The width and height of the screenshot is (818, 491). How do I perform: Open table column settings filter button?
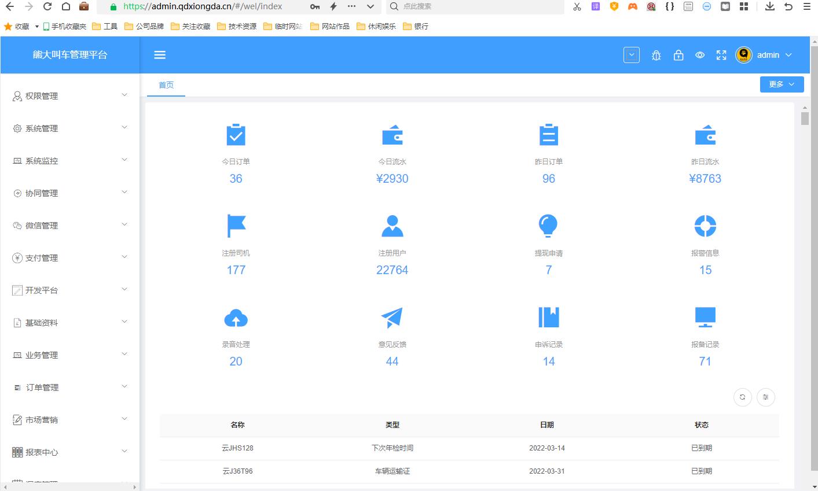pyautogui.click(x=766, y=397)
